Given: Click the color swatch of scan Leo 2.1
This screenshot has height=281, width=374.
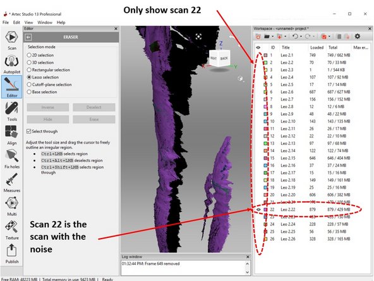Looking at the screenshot, I should pyautogui.click(x=265, y=55).
